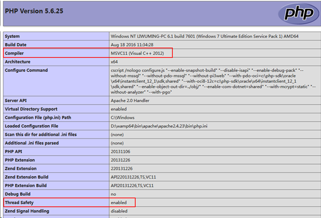Select the cscript /nologo configure.js command text

[x=213, y=81]
